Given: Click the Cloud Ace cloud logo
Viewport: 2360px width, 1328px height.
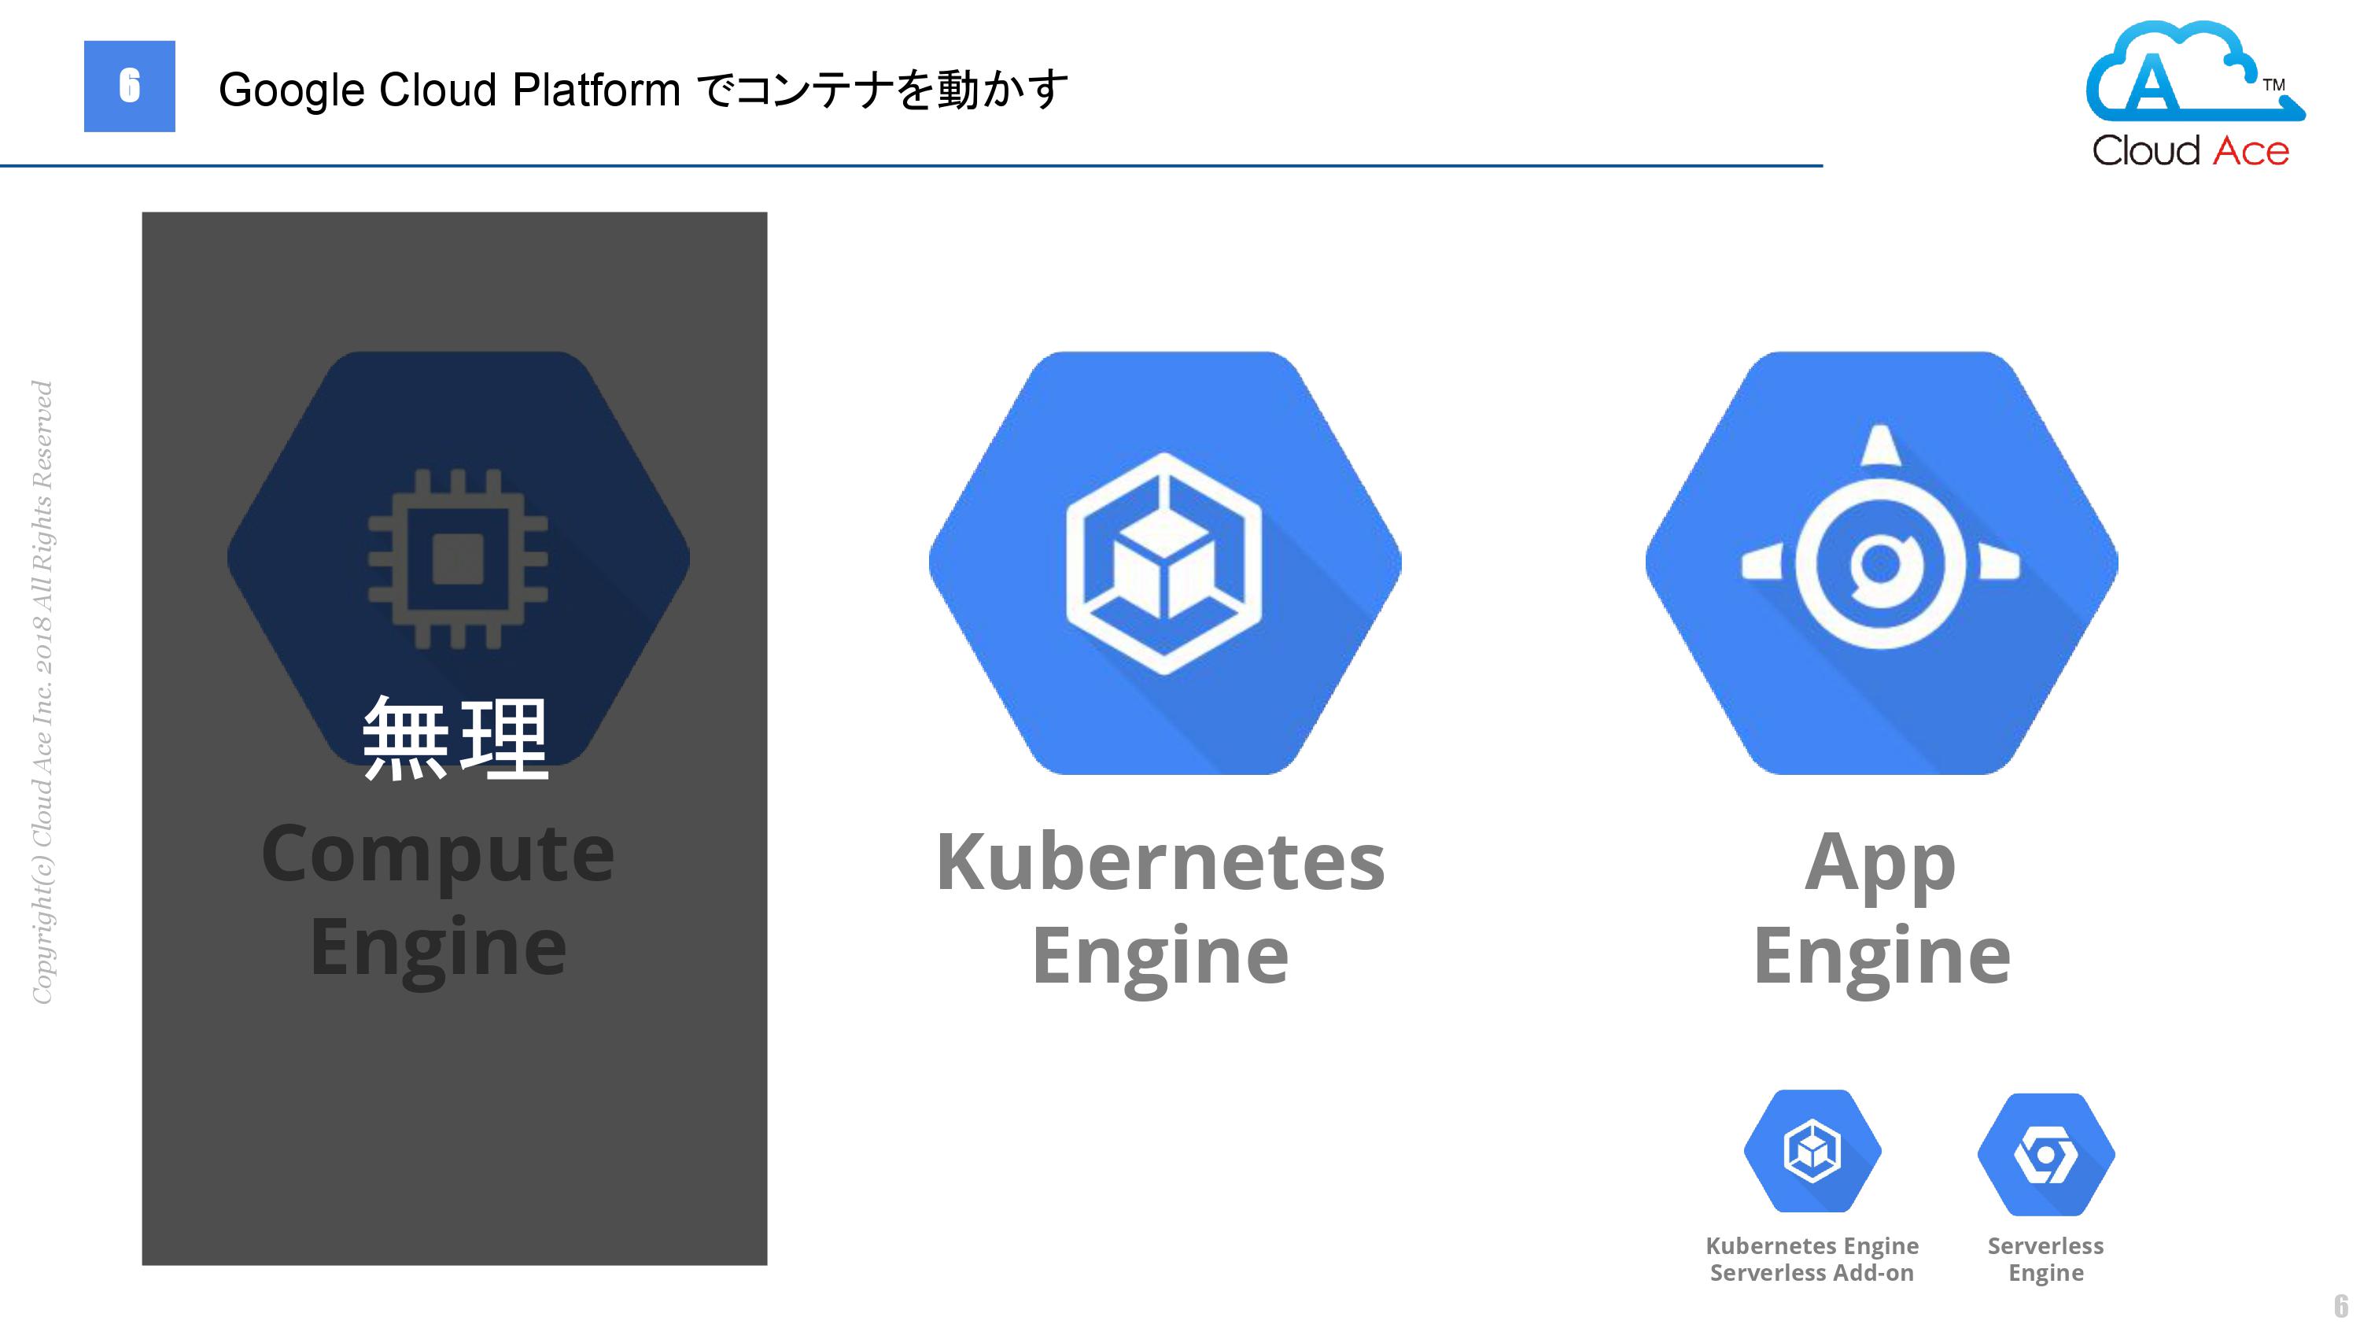Looking at the screenshot, I should (2195, 72).
